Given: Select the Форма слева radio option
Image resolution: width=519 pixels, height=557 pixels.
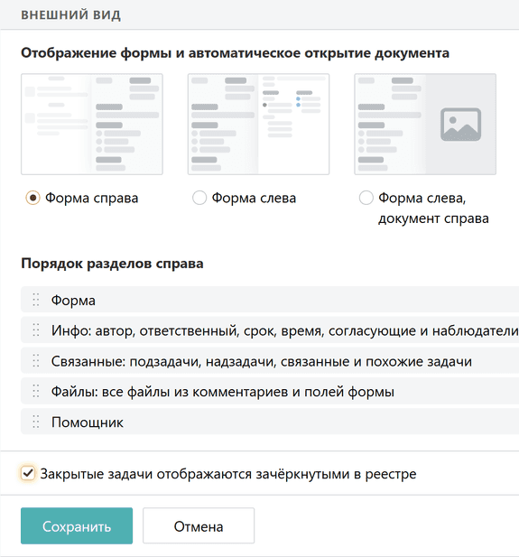Looking at the screenshot, I should coord(199,198).
